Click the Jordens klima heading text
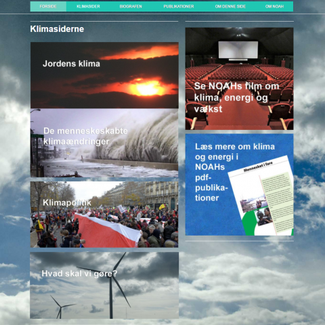 click(x=71, y=64)
